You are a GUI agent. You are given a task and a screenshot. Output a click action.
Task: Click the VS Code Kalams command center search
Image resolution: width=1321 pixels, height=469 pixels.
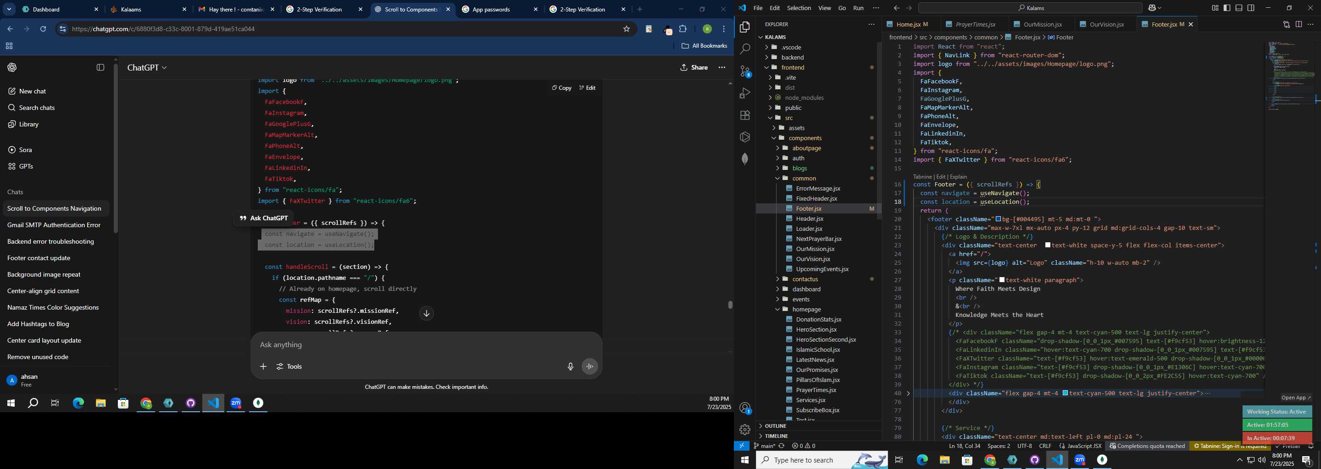pyautogui.click(x=1030, y=8)
